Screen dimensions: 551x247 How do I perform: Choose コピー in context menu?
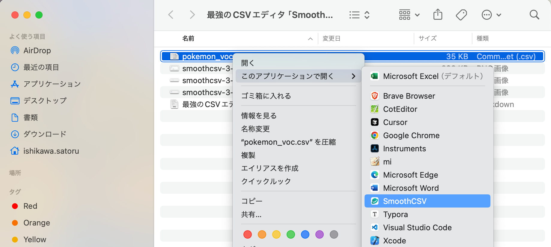(x=298, y=201)
